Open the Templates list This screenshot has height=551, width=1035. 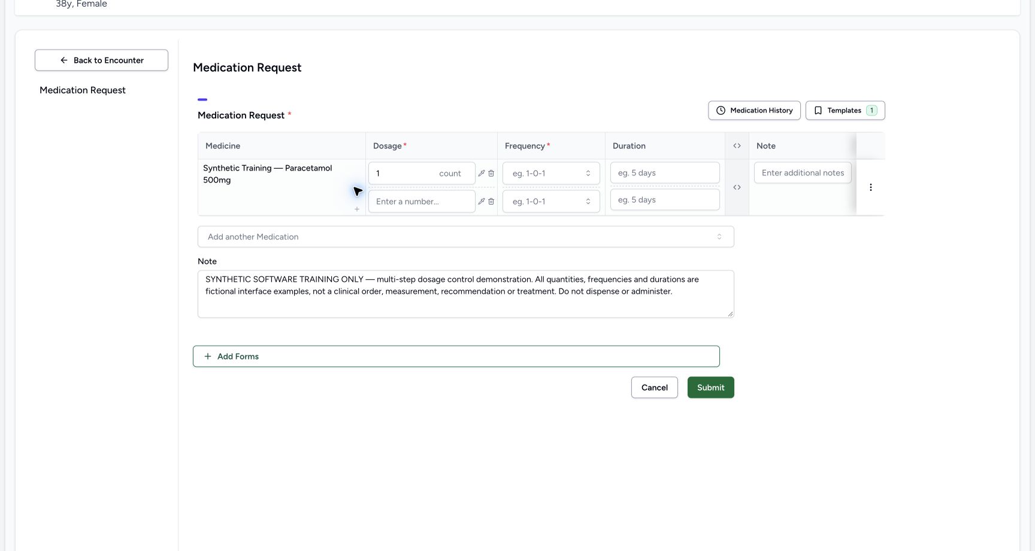click(x=845, y=111)
